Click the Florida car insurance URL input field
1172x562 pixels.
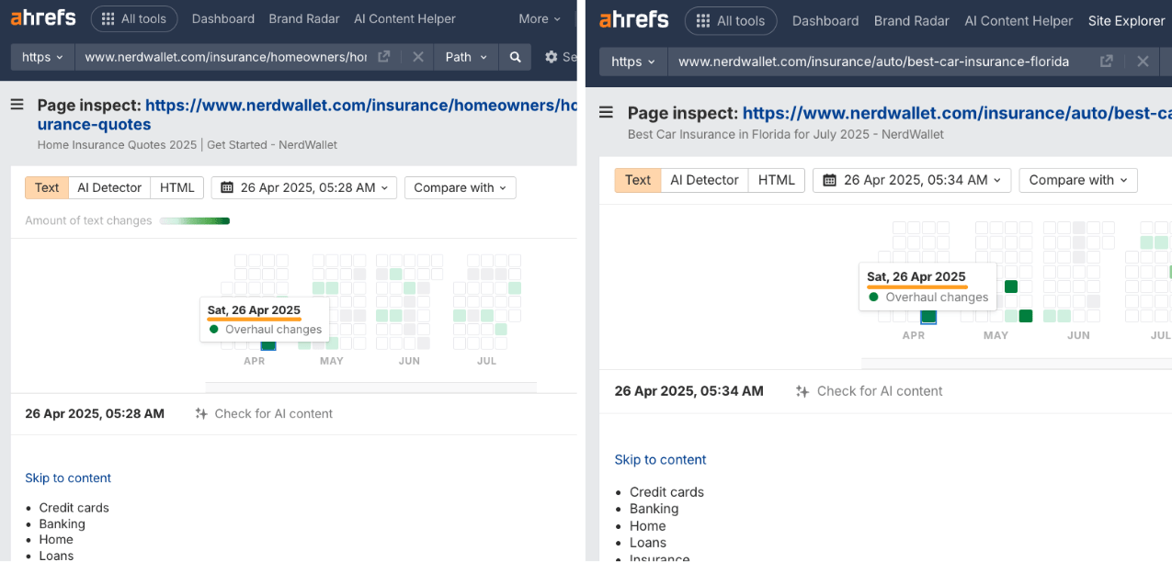(x=873, y=62)
